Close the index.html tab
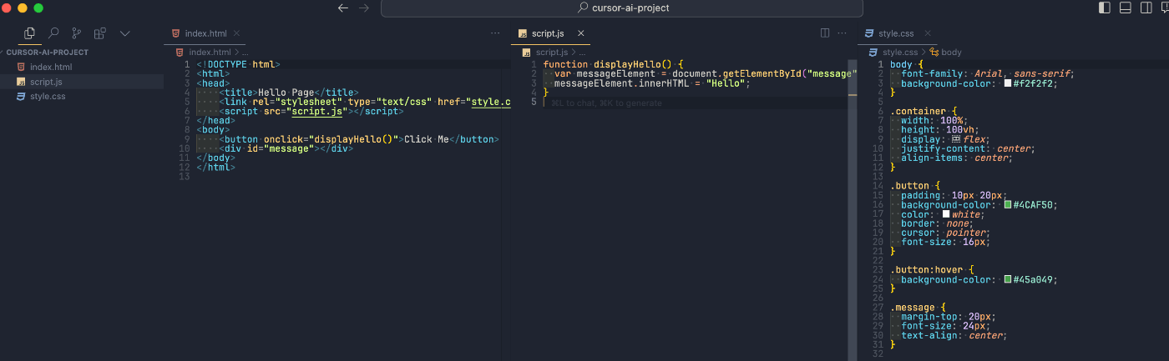1169x361 pixels. click(237, 33)
